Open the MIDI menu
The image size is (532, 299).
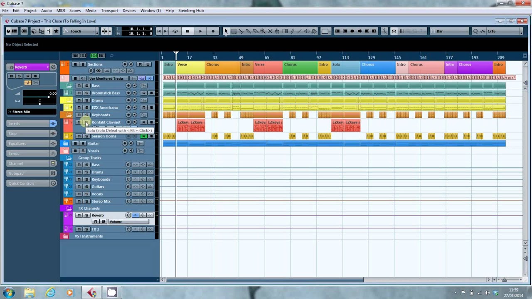click(x=60, y=10)
